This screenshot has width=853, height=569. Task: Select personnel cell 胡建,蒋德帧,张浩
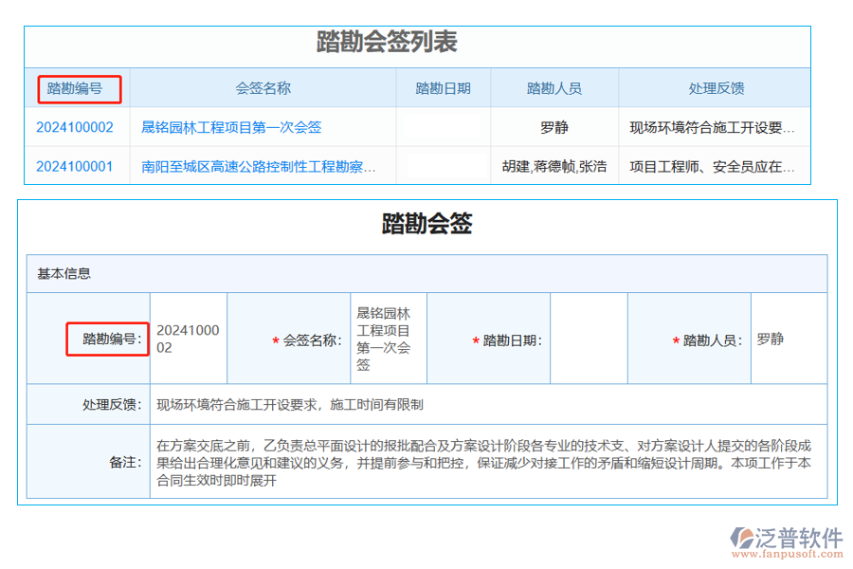click(554, 166)
